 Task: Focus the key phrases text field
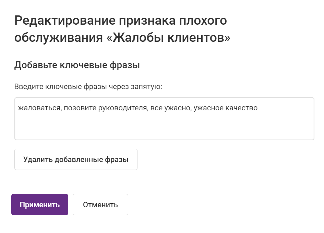click(164, 123)
